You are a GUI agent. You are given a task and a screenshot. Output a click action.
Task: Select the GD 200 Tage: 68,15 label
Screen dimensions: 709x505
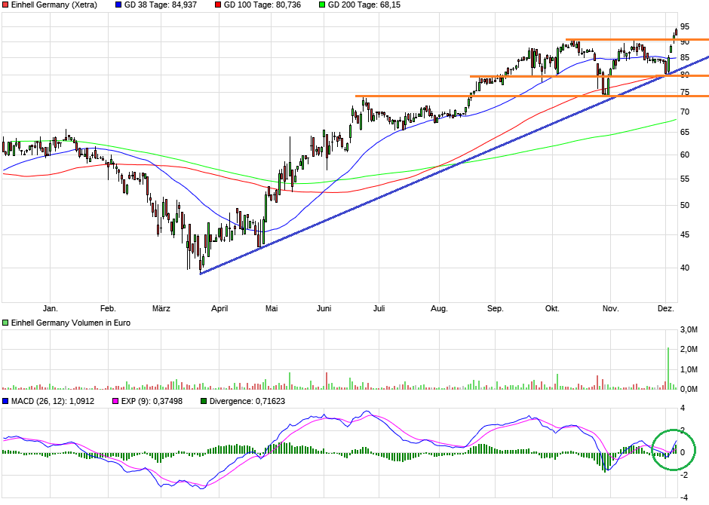[364, 5]
